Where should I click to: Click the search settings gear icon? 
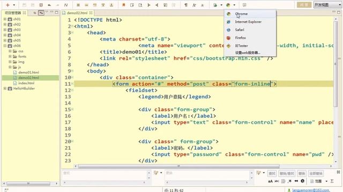point(302,181)
